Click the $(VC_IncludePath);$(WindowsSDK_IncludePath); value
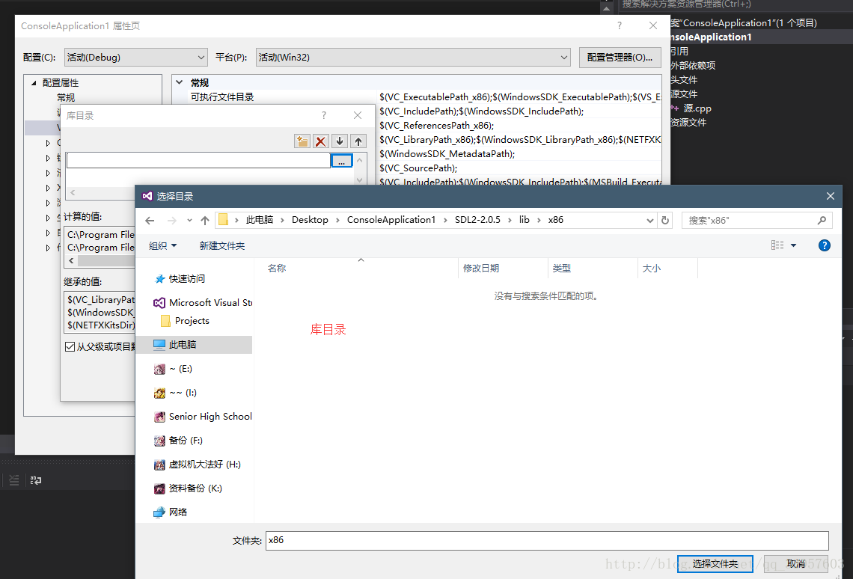 click(481, 111)
